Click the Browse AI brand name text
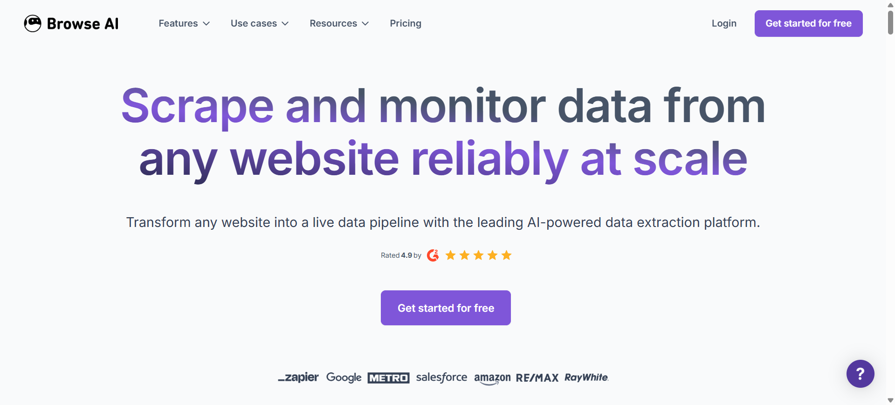The width and height of the screenshot is (895, 405). click(x=83, y=24)
